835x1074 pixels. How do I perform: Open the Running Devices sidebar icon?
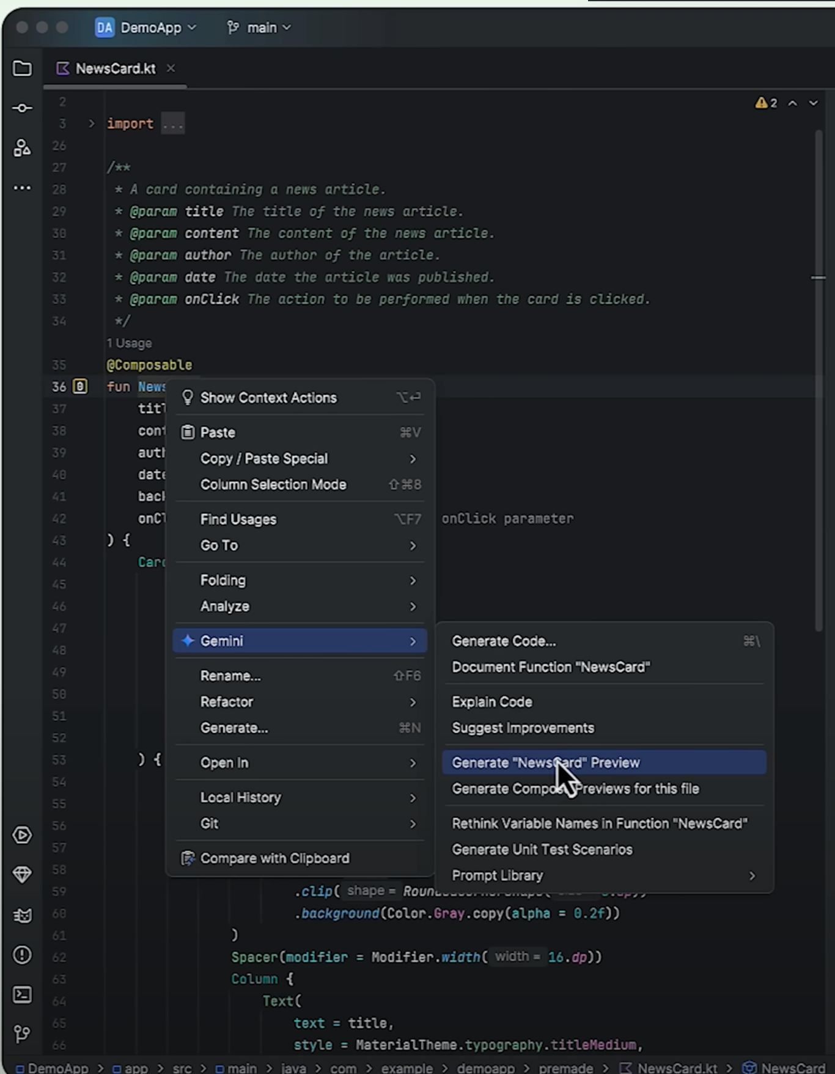22,835
